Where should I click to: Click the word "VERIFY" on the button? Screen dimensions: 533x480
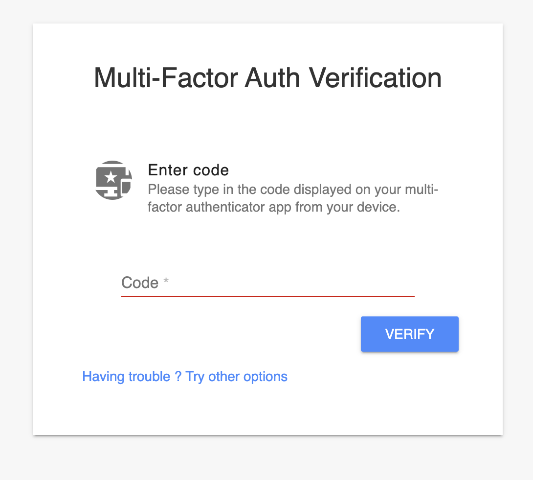click(410, 334)
